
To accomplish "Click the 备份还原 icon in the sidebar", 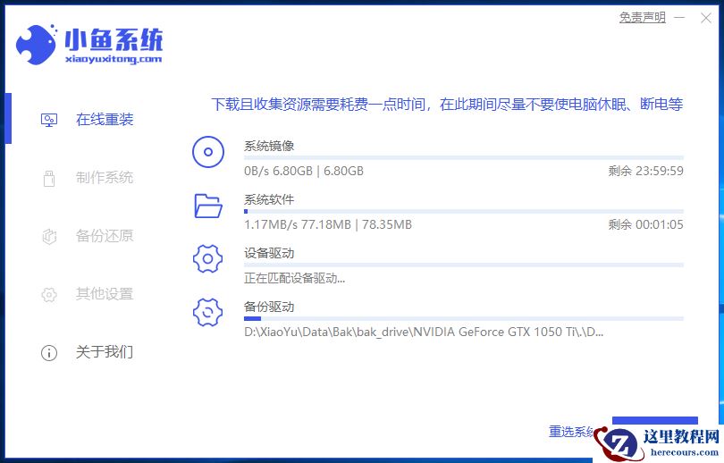I will (x=49, y=236).
